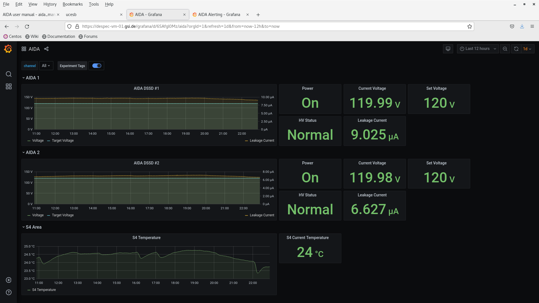The height and width of the screenshot is (303, 539).
Task: Open the help question mark icon
Action: pyautogui.click(x=9, y=292)
